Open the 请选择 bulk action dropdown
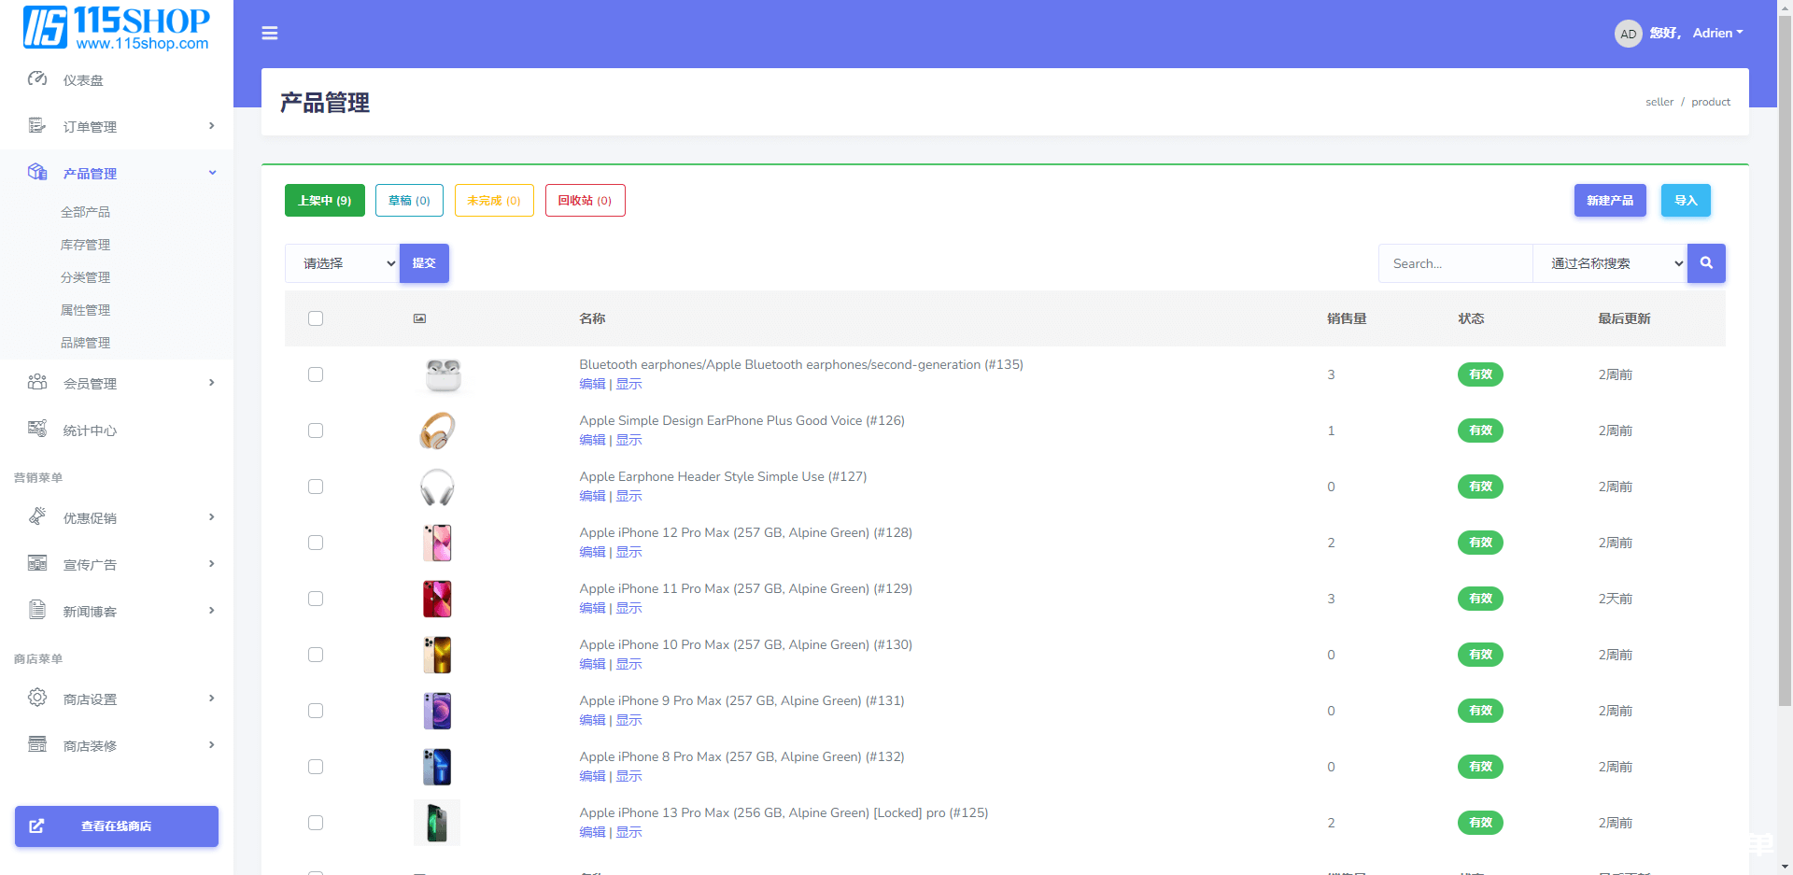The width and height of the screenshot is (1793, 875). point(343,263)
